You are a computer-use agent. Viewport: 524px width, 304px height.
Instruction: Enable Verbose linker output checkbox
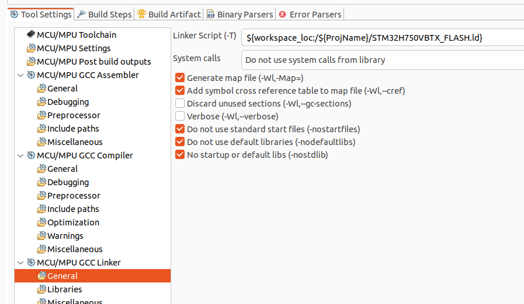point(180,116)
